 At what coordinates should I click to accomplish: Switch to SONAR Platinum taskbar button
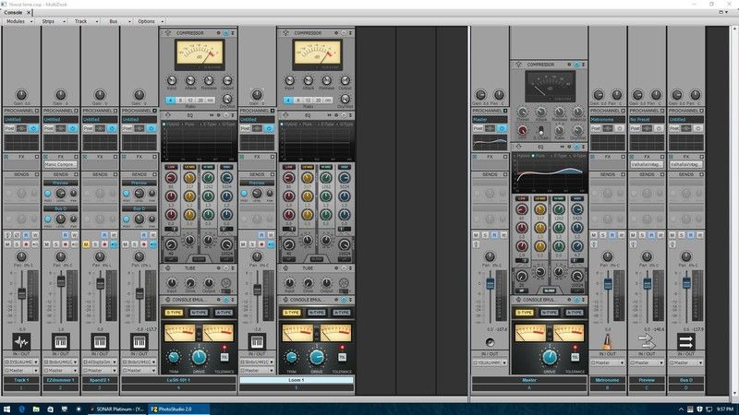click(117, 409)
